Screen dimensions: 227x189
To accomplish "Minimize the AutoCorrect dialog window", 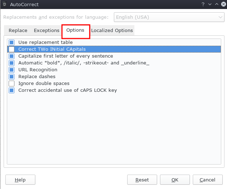I will (x=210, y=4).
